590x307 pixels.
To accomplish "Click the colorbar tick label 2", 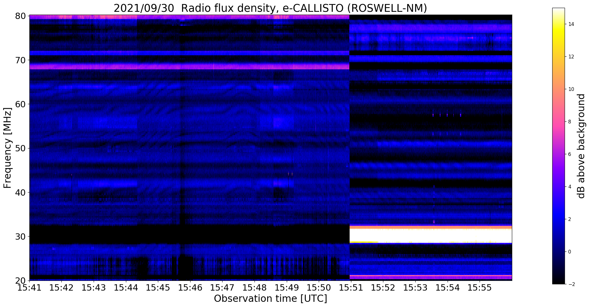I will coord(569,219).
